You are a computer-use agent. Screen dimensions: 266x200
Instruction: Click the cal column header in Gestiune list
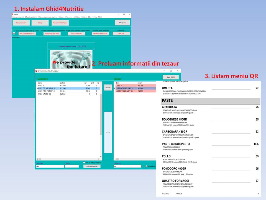85,83
